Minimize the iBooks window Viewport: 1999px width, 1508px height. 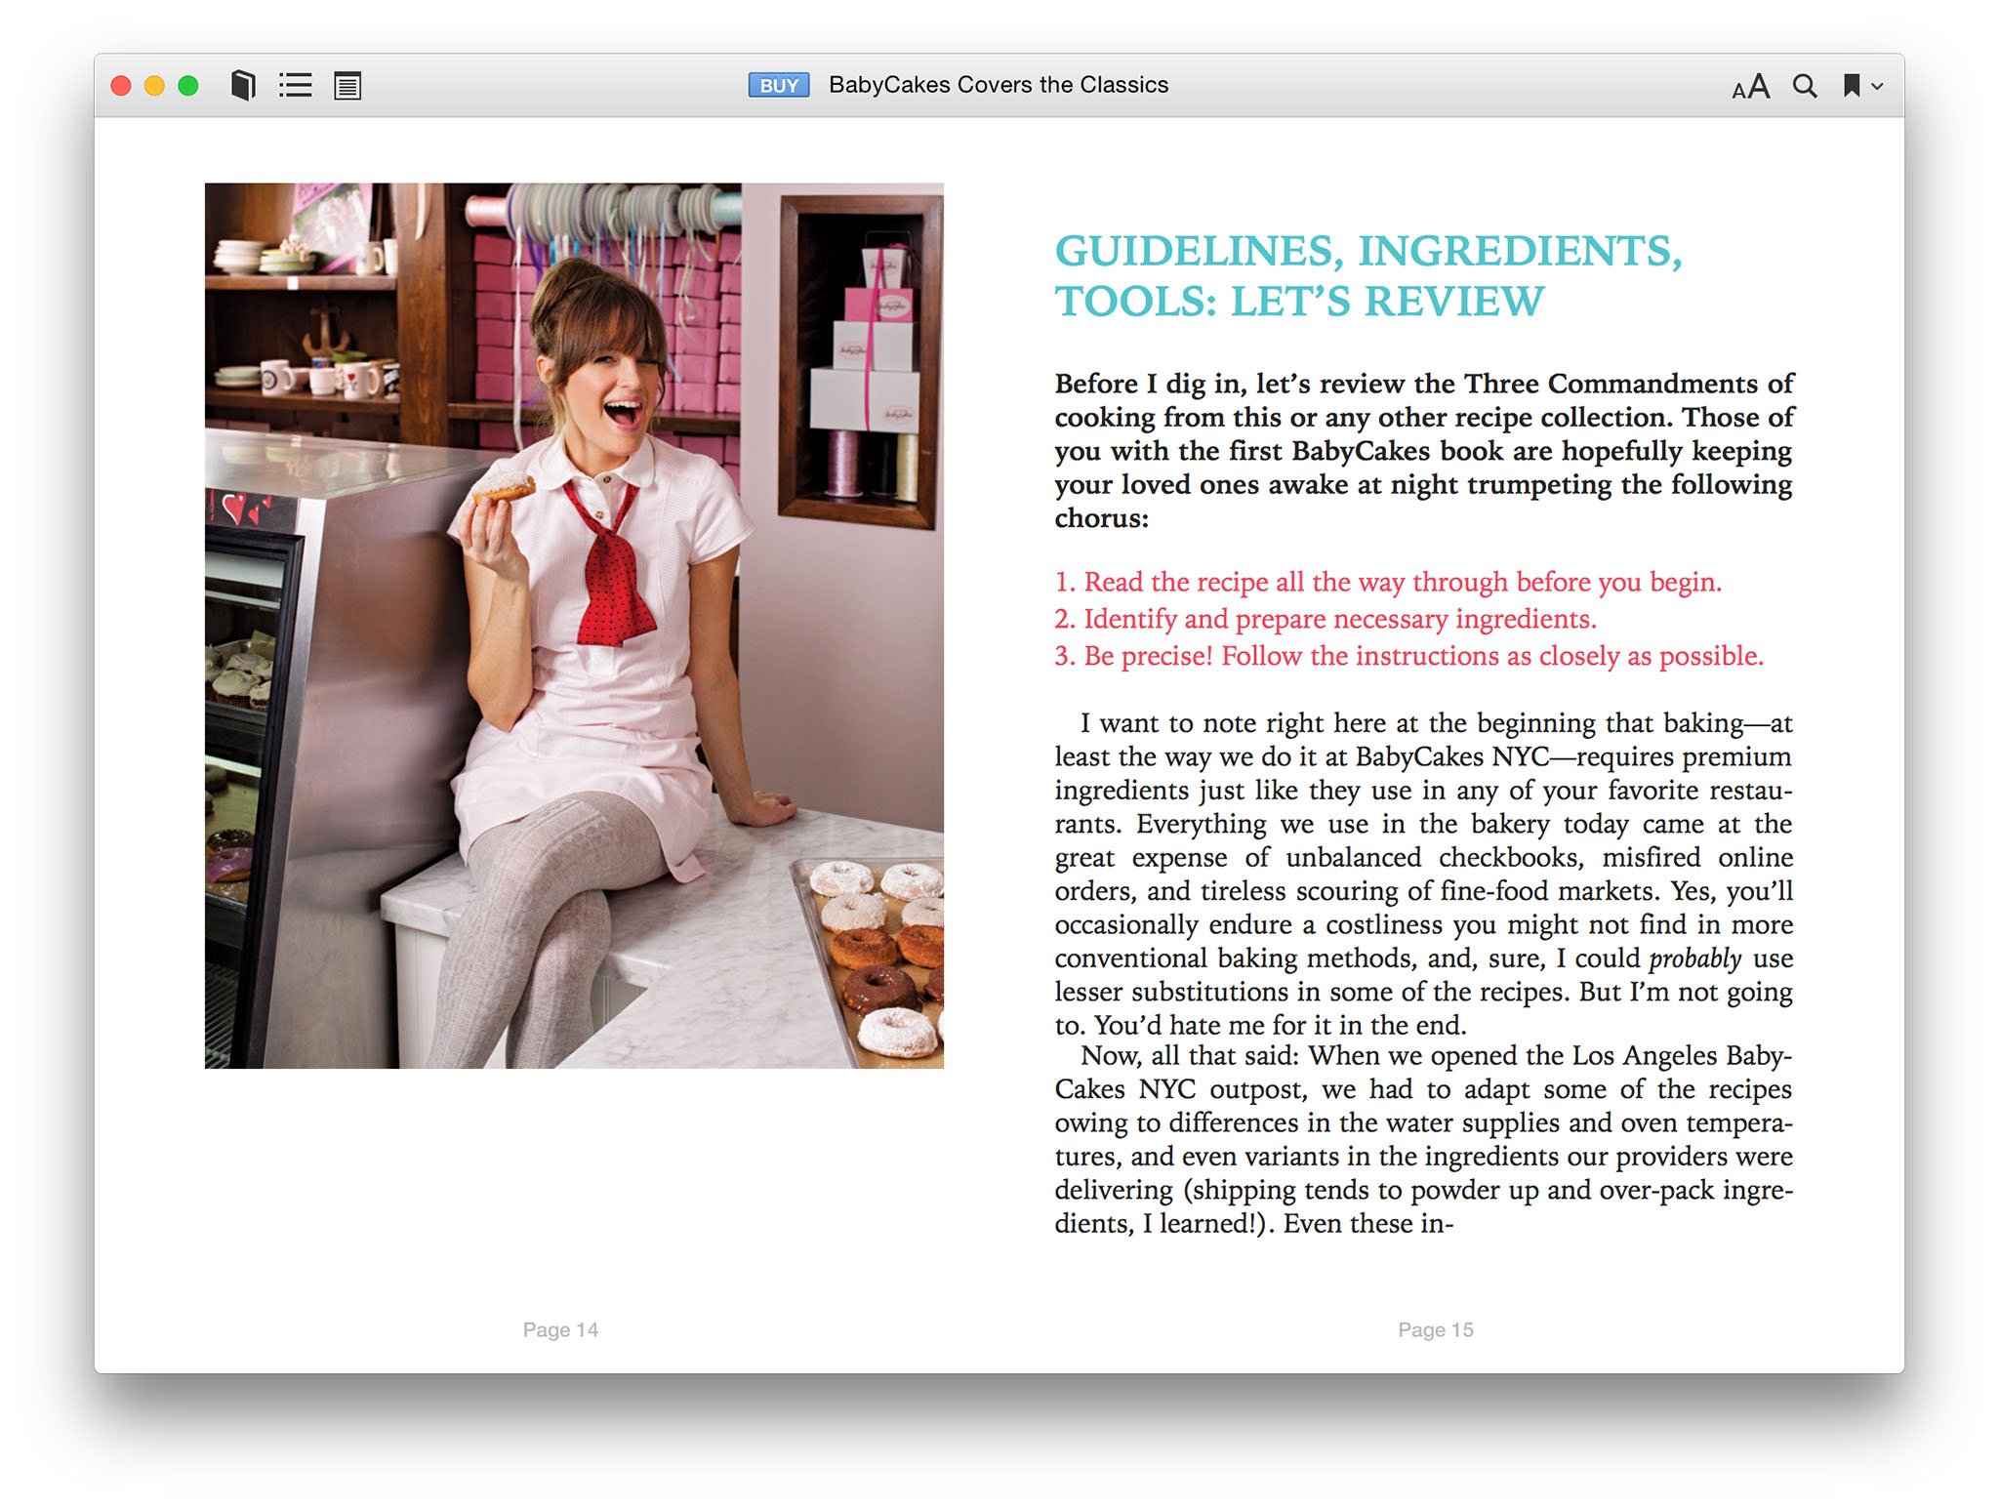(154, 86)
